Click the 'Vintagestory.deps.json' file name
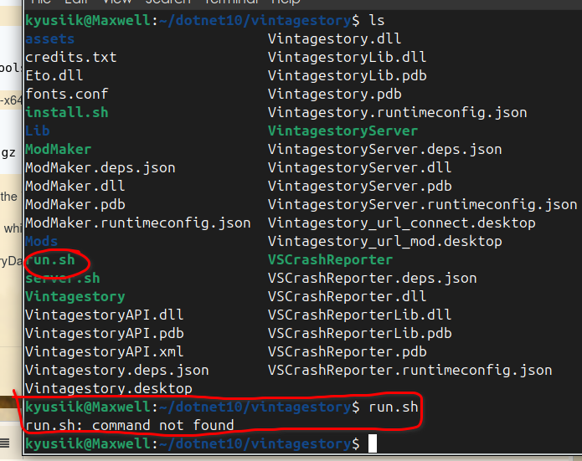Image resolution: width=582 pixels, height=461 pixels. [117, 370]
